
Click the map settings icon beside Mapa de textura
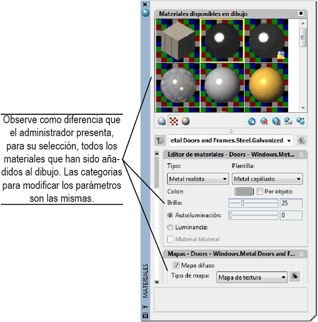point(295,276)
